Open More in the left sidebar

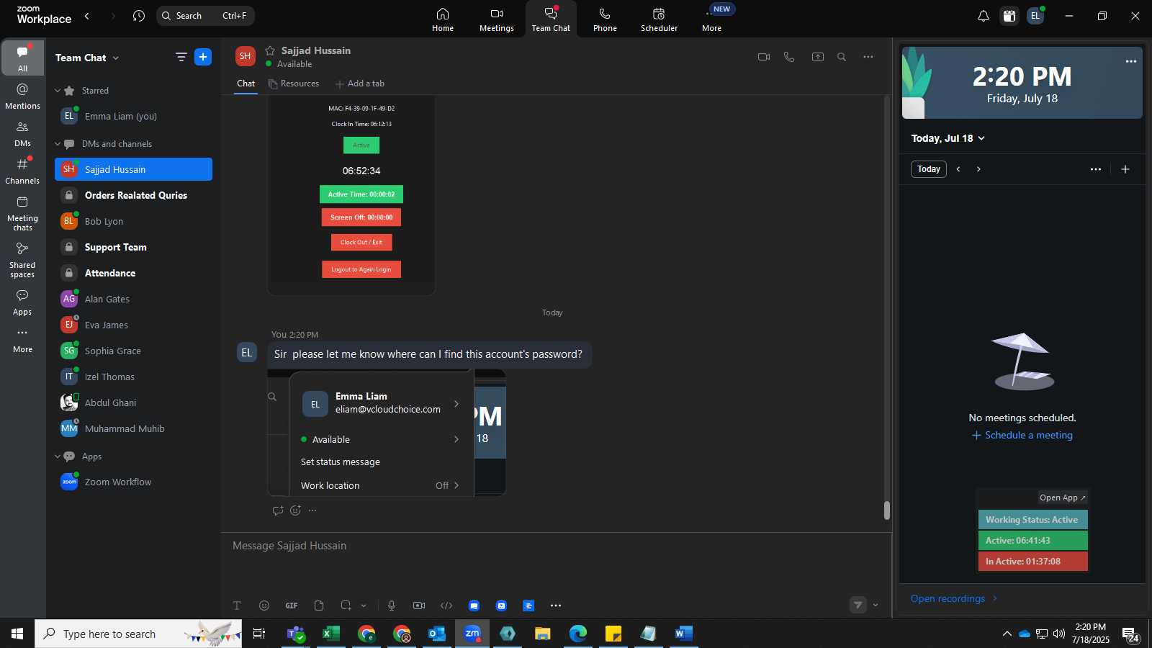(22, 340)
